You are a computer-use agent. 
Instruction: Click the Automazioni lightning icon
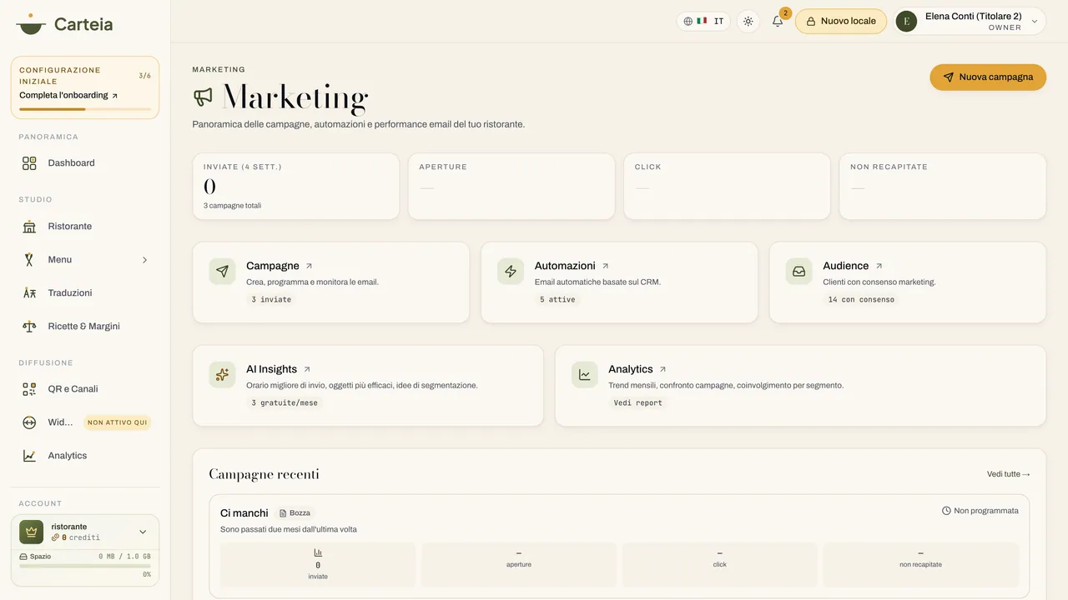click(x=511, y=272)
